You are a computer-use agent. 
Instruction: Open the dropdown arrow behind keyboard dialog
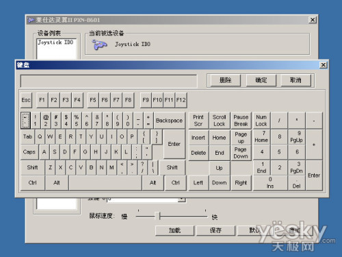coord(181,199)
